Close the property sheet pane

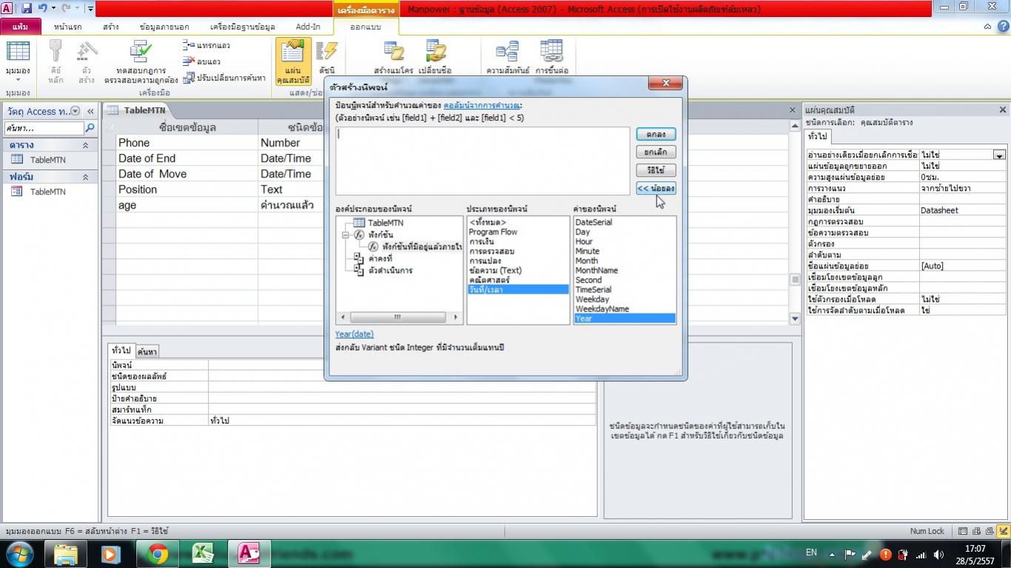(1003, 109)
